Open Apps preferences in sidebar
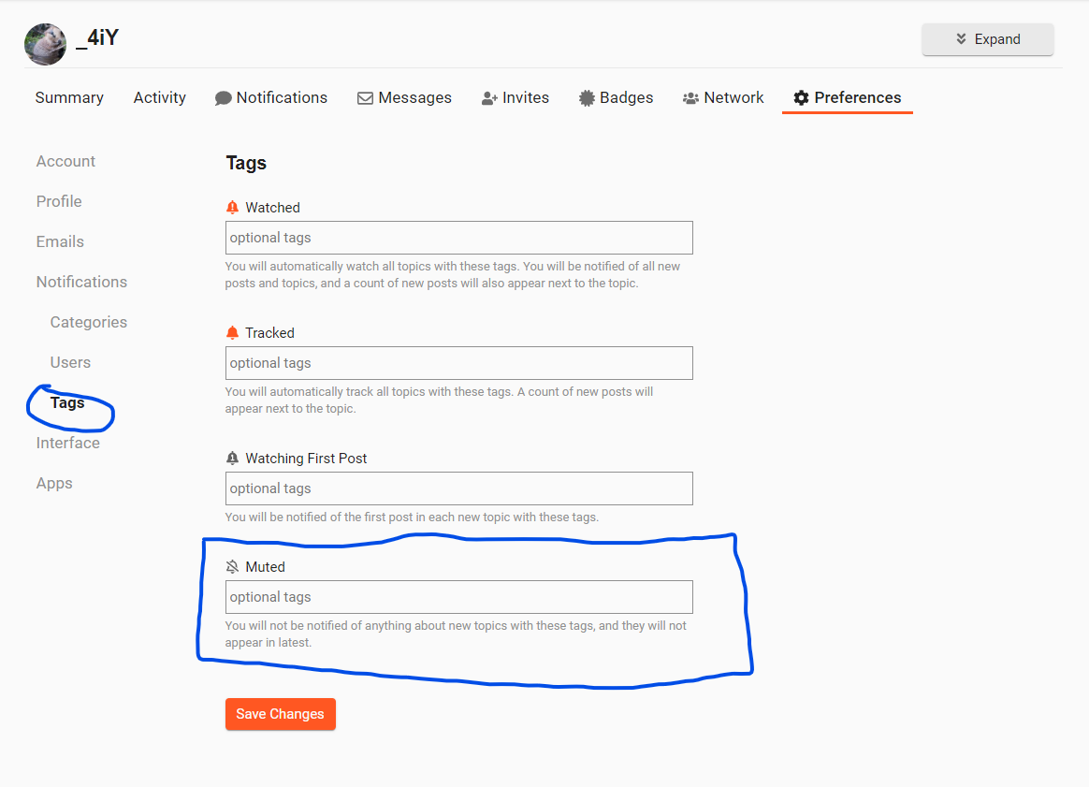 point(54,484)
